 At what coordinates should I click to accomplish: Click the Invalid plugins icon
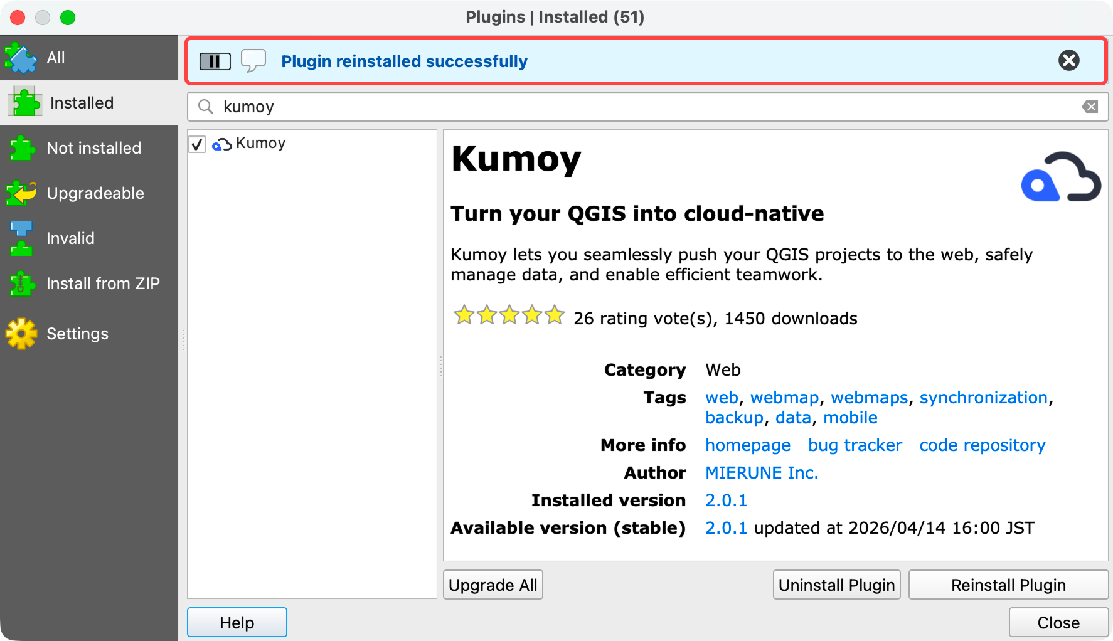21,239
